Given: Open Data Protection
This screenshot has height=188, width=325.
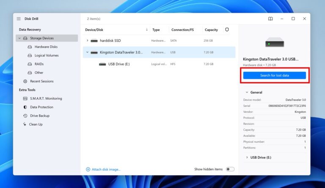Looking at the screenshot, I should point(41,107).
